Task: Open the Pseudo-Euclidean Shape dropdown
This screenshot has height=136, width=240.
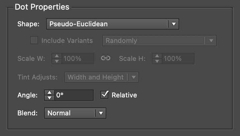Action: (x=107, y=24)
